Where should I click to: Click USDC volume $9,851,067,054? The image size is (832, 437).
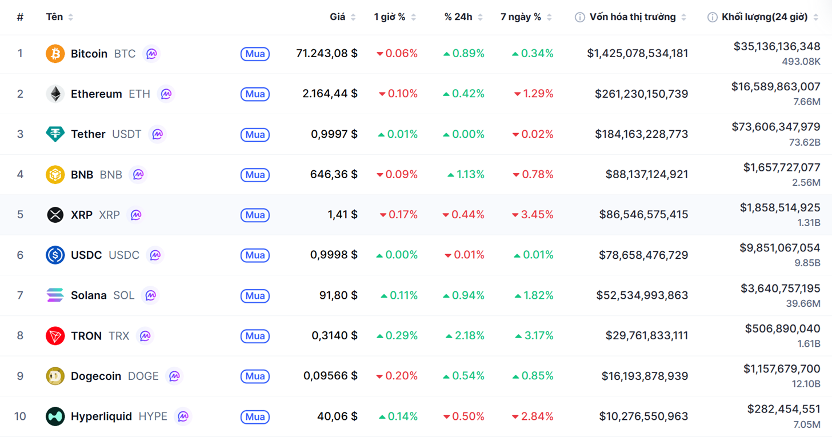click(780, 248)
